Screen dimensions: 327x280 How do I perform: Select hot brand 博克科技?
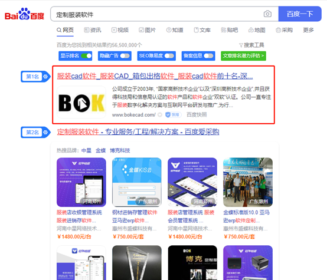point(120,150)
